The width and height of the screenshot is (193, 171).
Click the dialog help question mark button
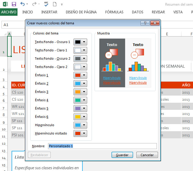(145, 23)
